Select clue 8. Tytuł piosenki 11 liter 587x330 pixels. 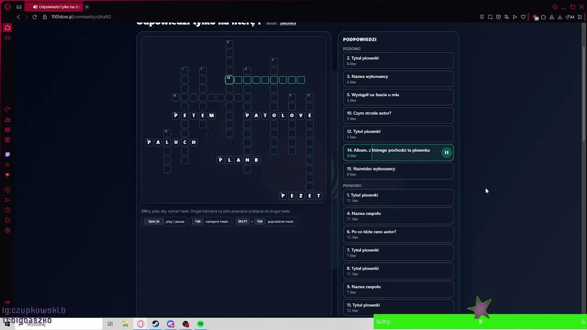[x=398, y=271]
